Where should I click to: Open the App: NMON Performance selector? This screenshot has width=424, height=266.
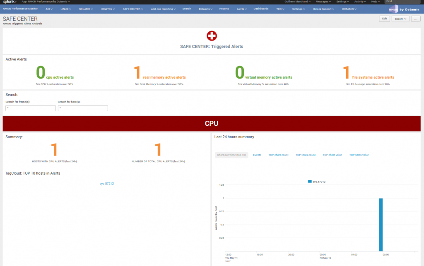pos(46,2)
